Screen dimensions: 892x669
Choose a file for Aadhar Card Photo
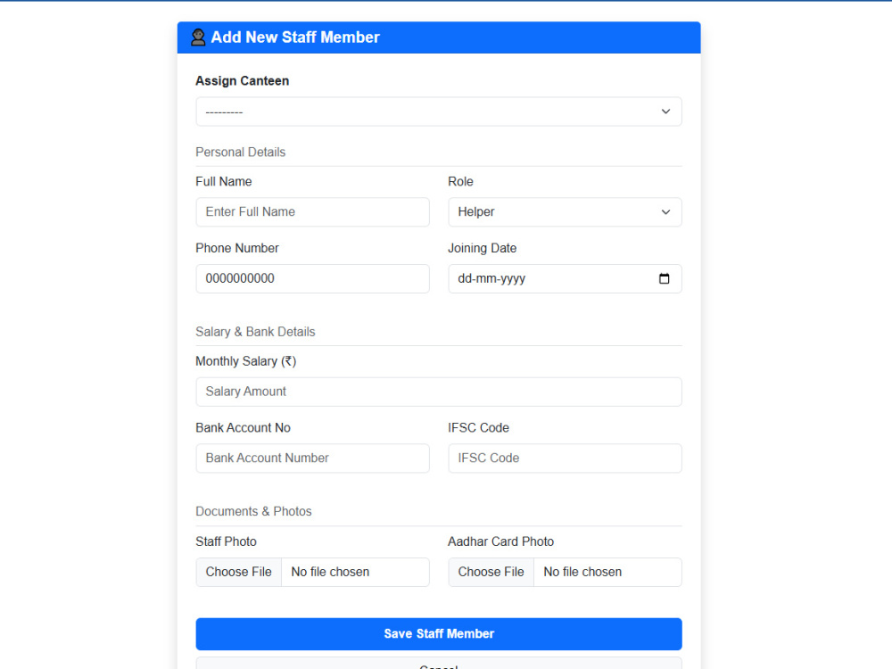491,572
